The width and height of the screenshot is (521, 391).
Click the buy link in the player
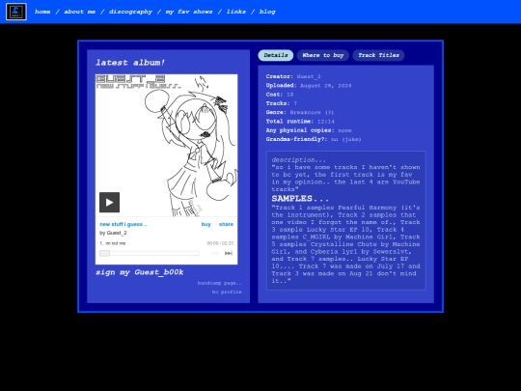206,224
